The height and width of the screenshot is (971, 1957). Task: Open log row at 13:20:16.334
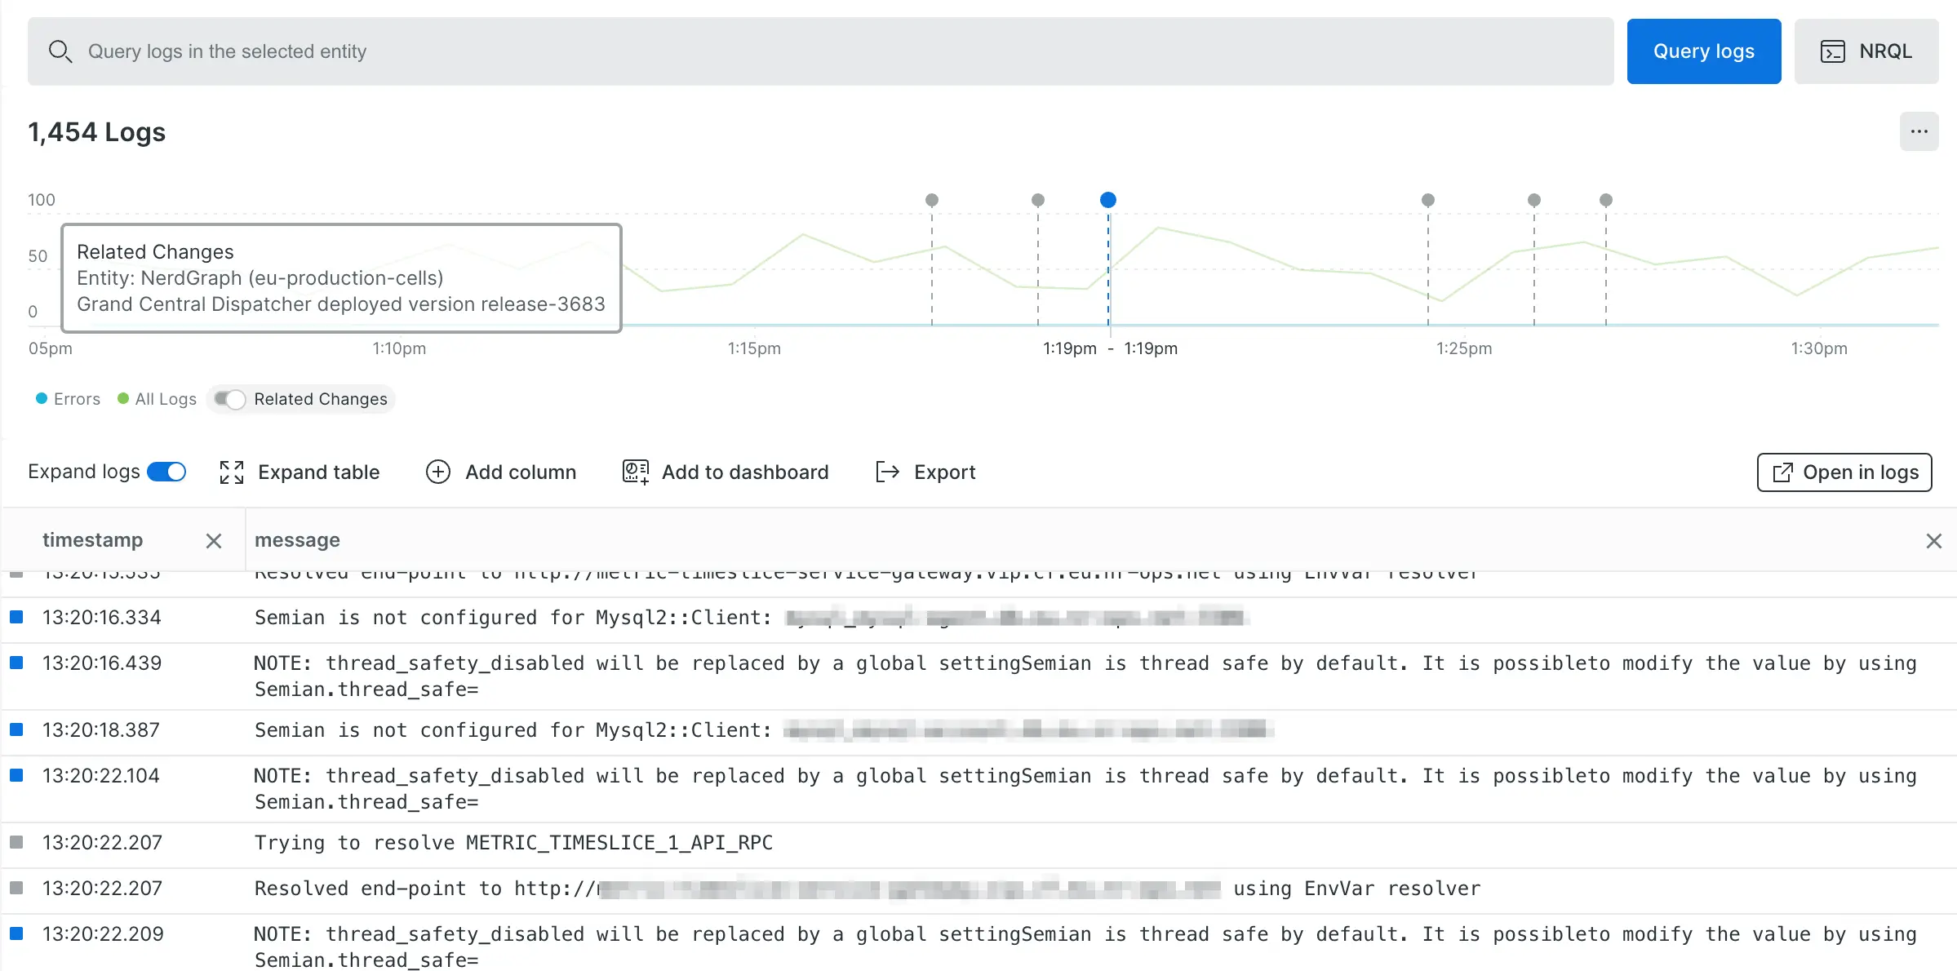(x=979, y=619)
